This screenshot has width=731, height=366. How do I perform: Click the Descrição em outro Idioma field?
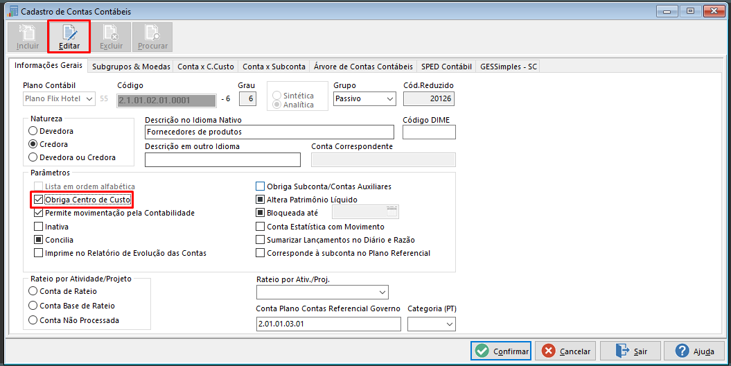click(x=223, y=159)
